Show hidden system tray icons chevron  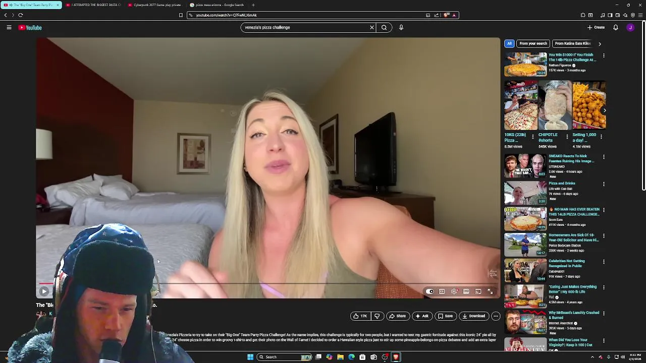593,357
